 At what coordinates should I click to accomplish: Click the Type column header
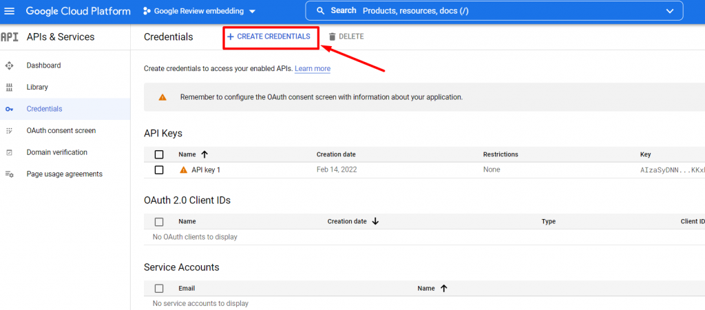[x=549, y=221]
